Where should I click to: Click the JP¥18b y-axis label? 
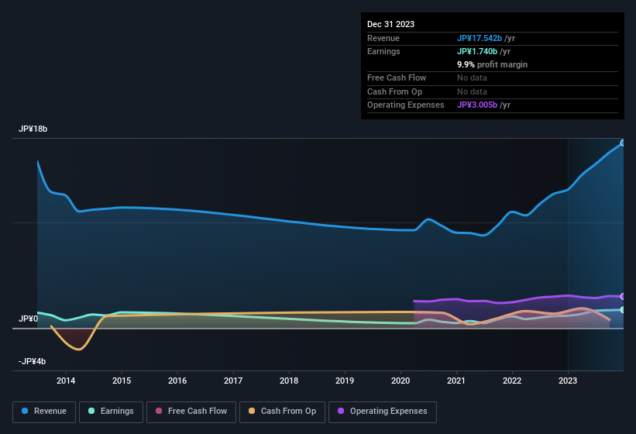[33, 129]
